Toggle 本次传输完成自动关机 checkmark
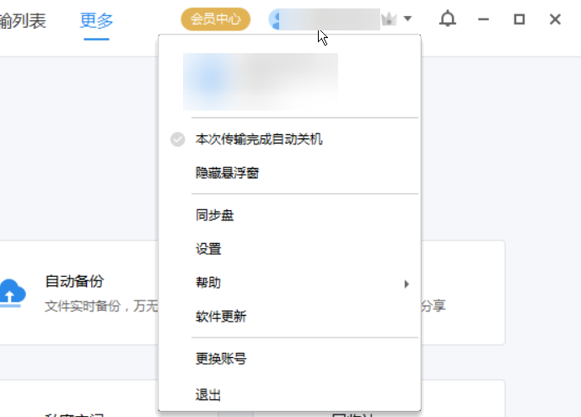The height and width of the screenshot is (417, 581). click(177, 139)
